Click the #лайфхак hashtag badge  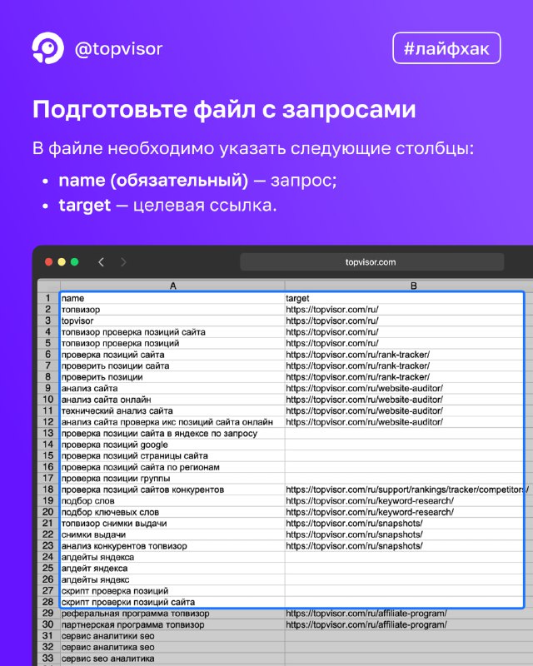pyautogui.click(x=446, y=48)
